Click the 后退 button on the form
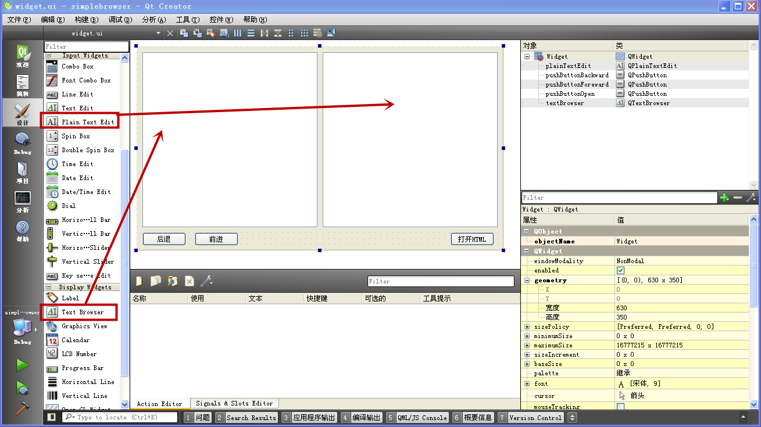This screenshot has width=761, height=427. pyautogui.click(x=164, y=239)
